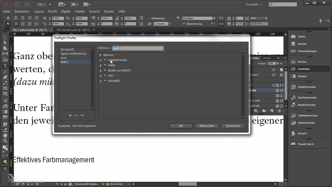Select the Eyedropper tool

(x=5, y=130)
